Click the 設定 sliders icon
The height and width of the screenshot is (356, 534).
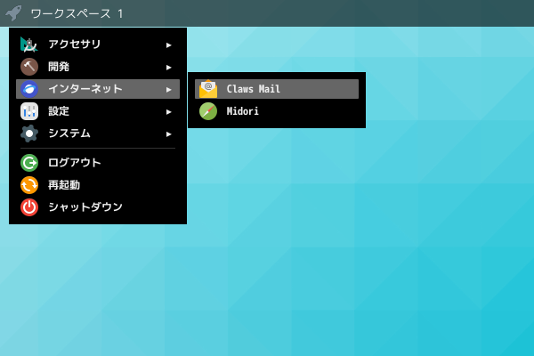click(x=29, y=111)
